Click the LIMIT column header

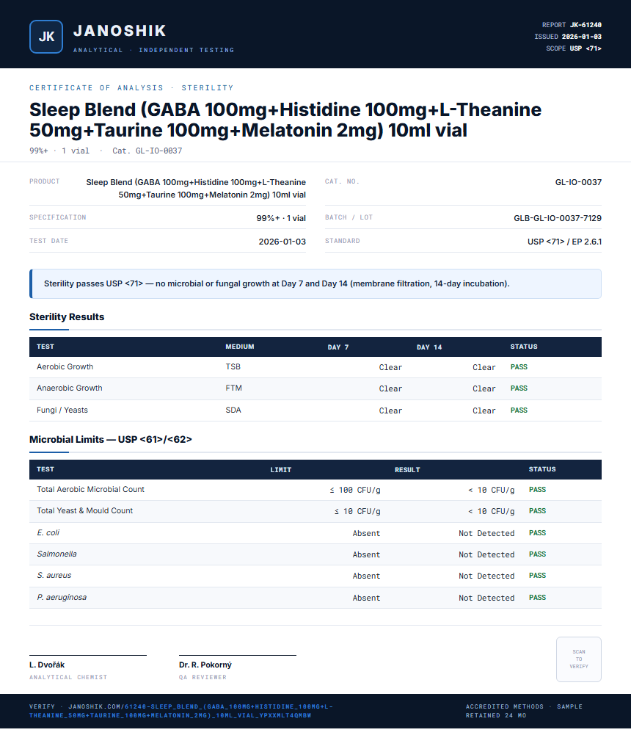click(x=281, y=470)
